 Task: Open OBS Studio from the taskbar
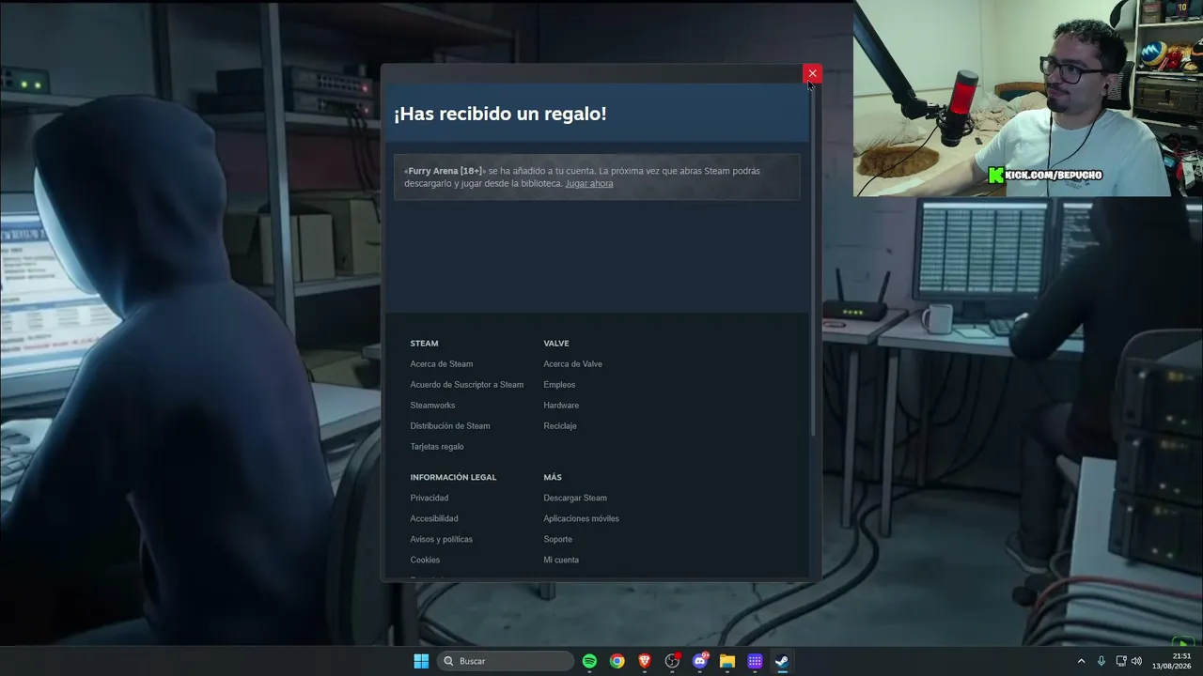[x=672, y=661]
